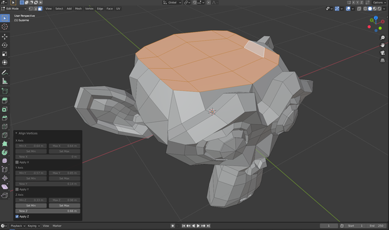Tick the Apply X checkbox
The height and width of the screenshot is (230, 389).
click(17, 162)
